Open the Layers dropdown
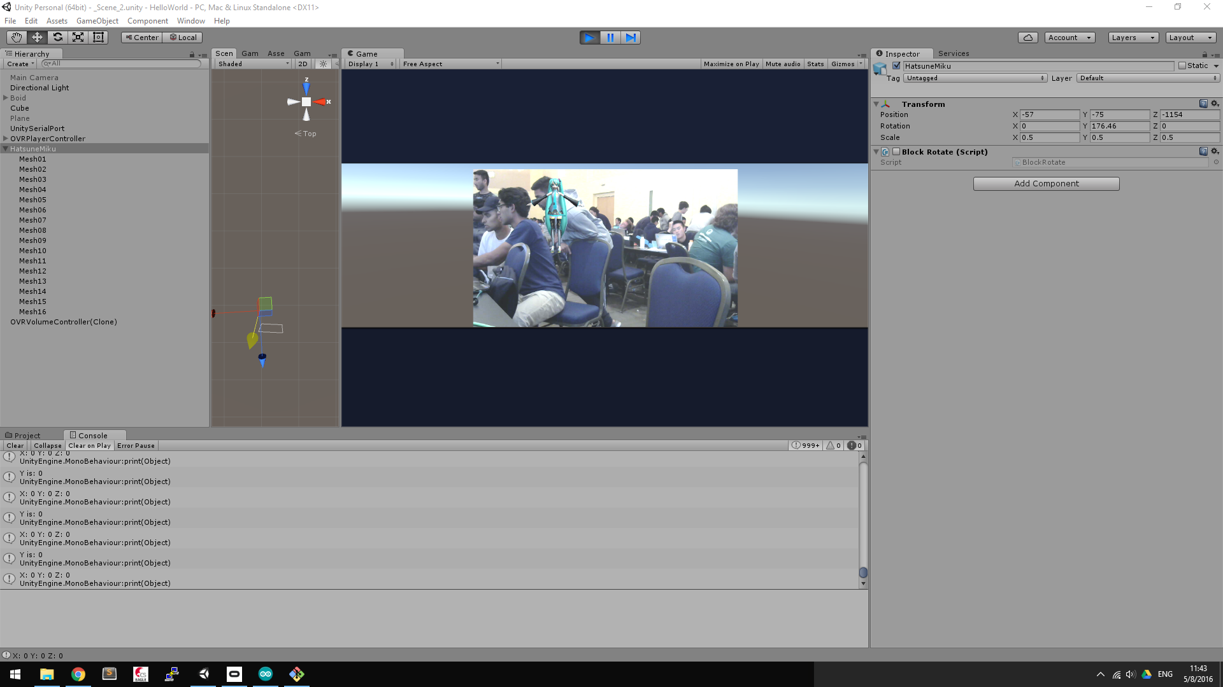 (1133, 38)
